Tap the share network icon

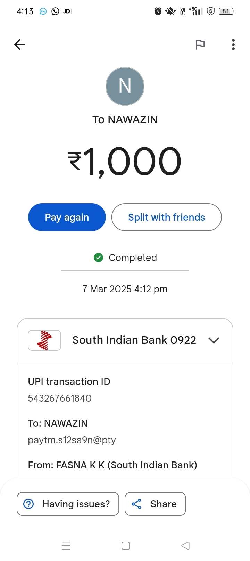(137, 504)
